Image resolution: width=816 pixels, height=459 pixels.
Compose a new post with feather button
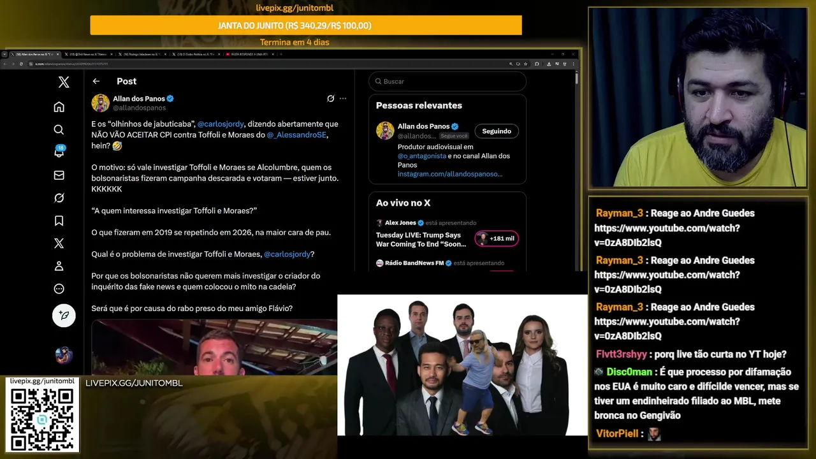pos(64,316)
